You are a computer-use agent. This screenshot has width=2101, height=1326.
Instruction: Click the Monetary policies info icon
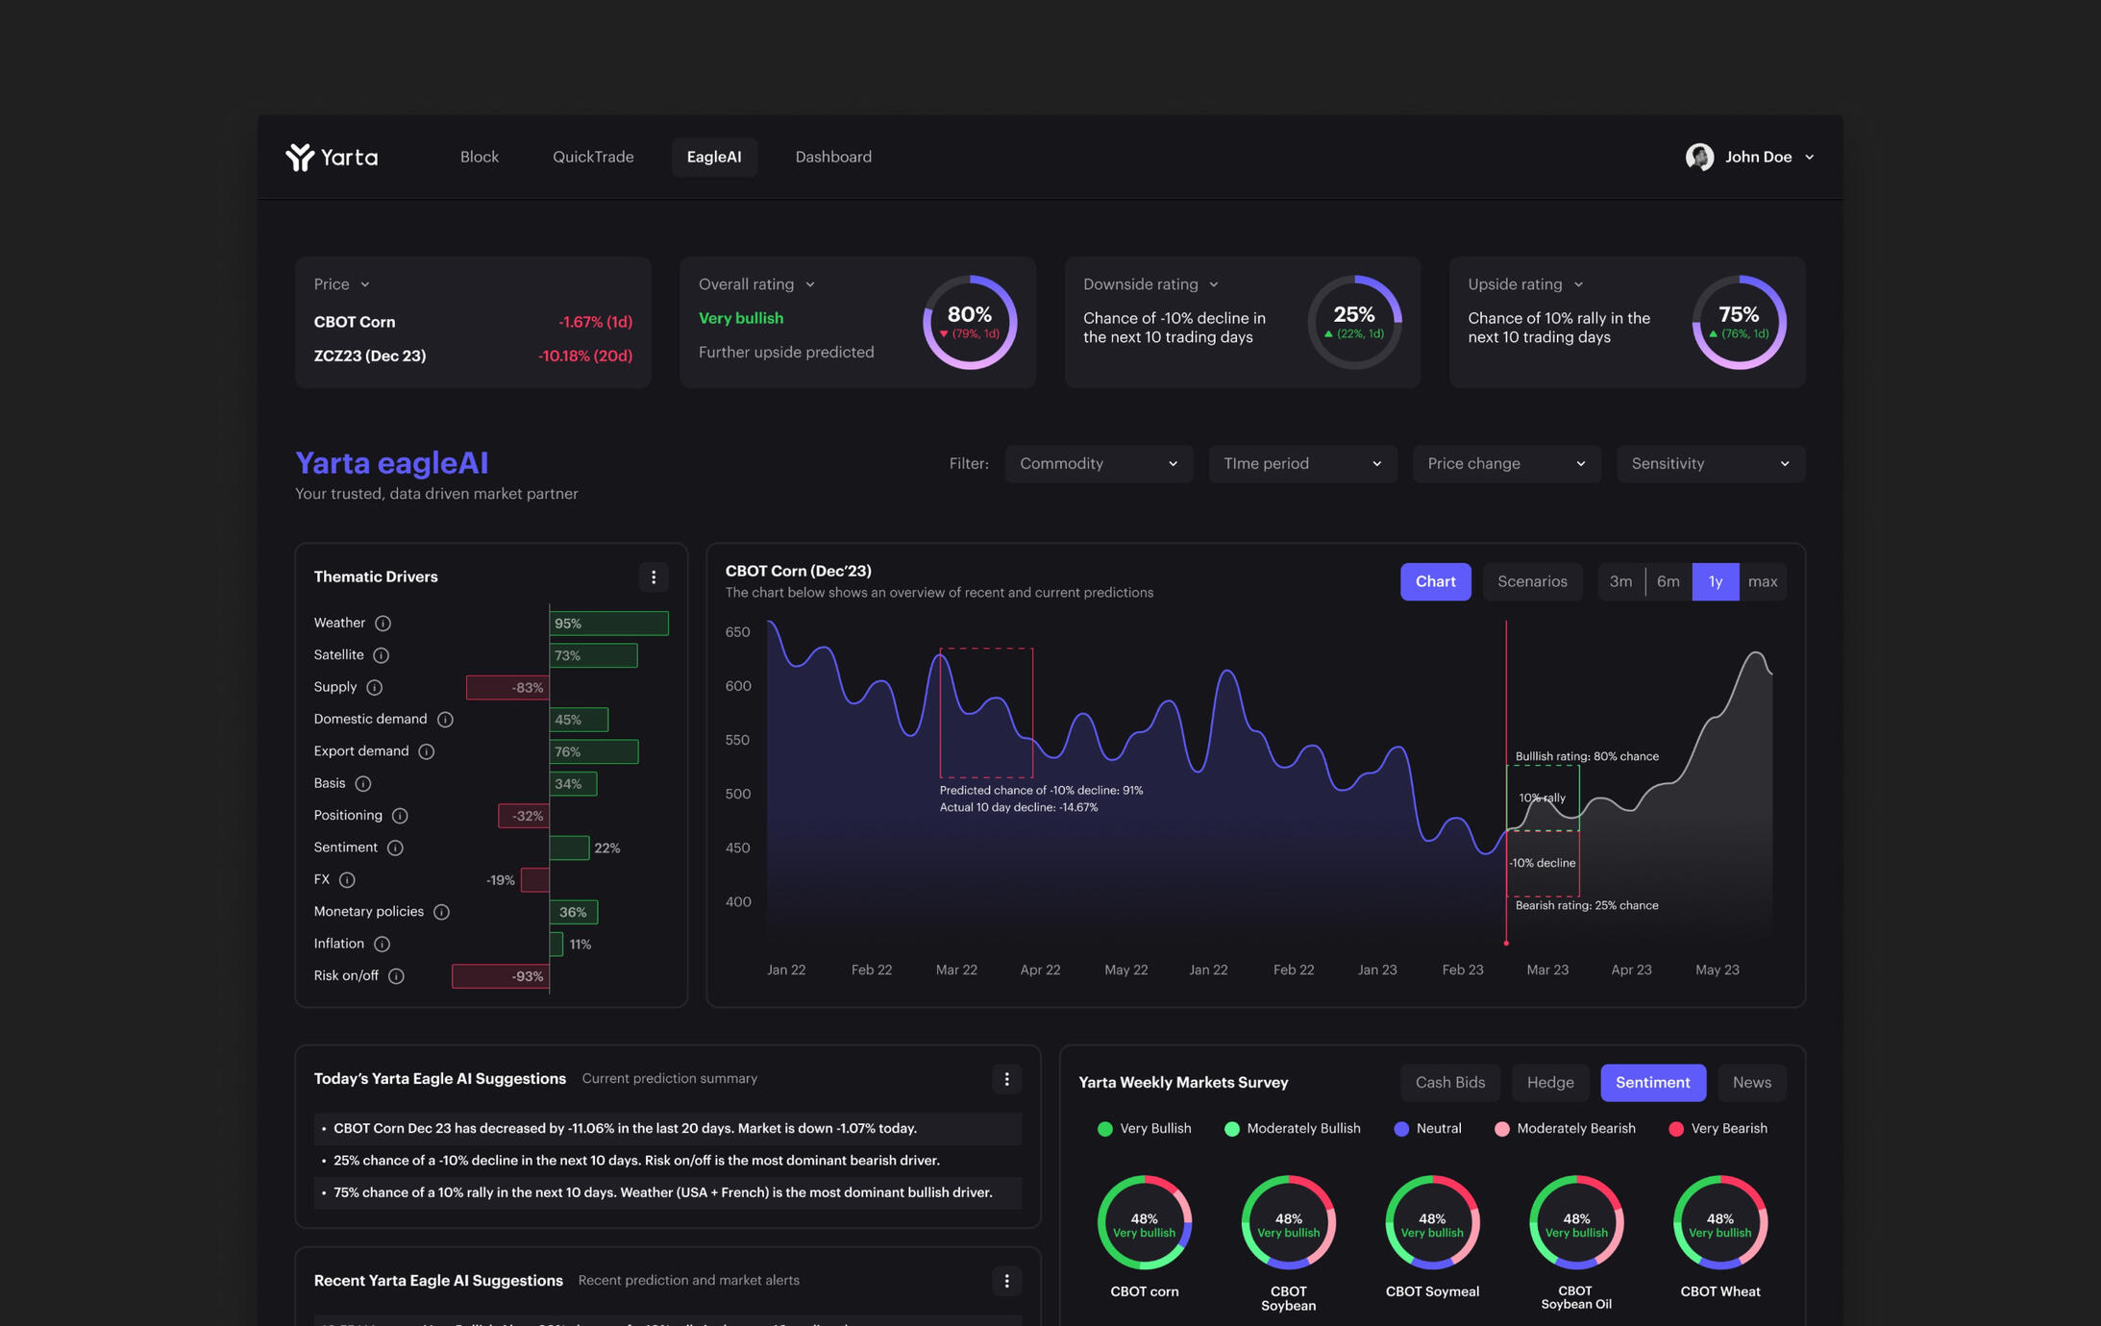click(441, 912)
